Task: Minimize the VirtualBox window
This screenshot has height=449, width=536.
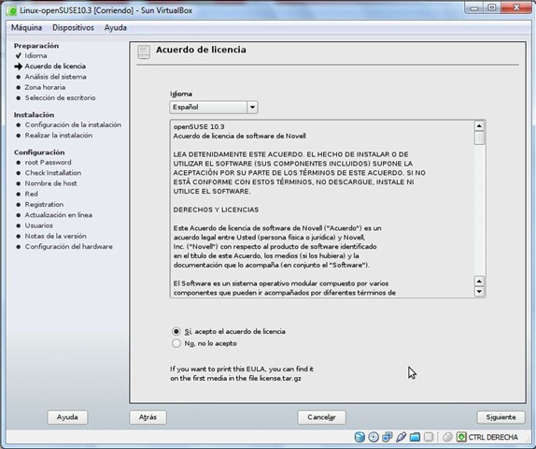Action: [x=473, y=7]
